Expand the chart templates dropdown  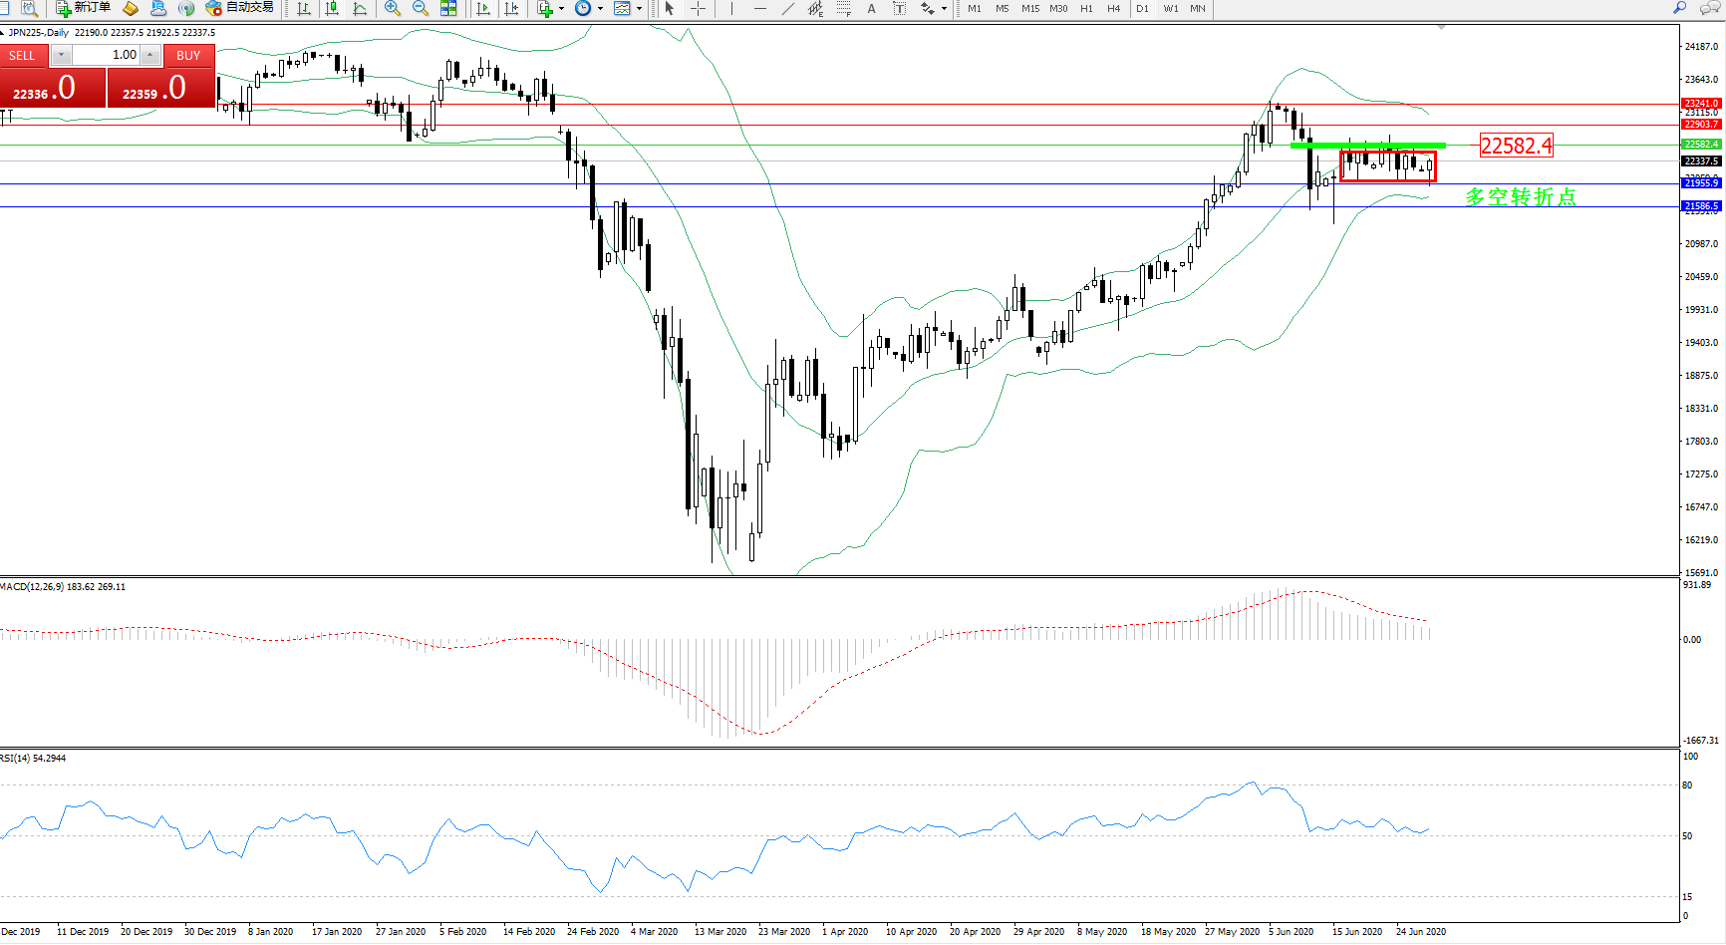tap(639, 8)
